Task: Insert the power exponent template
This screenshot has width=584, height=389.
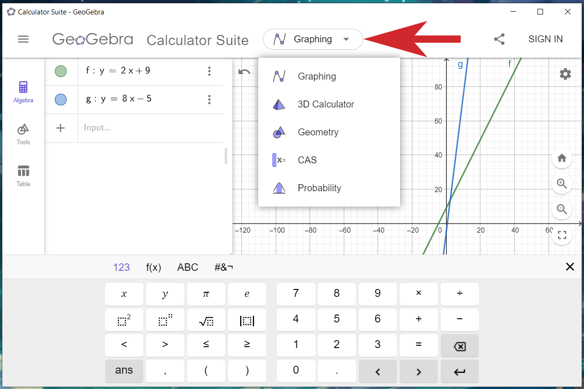Action: pyautogui.click(x=165, y=320)
